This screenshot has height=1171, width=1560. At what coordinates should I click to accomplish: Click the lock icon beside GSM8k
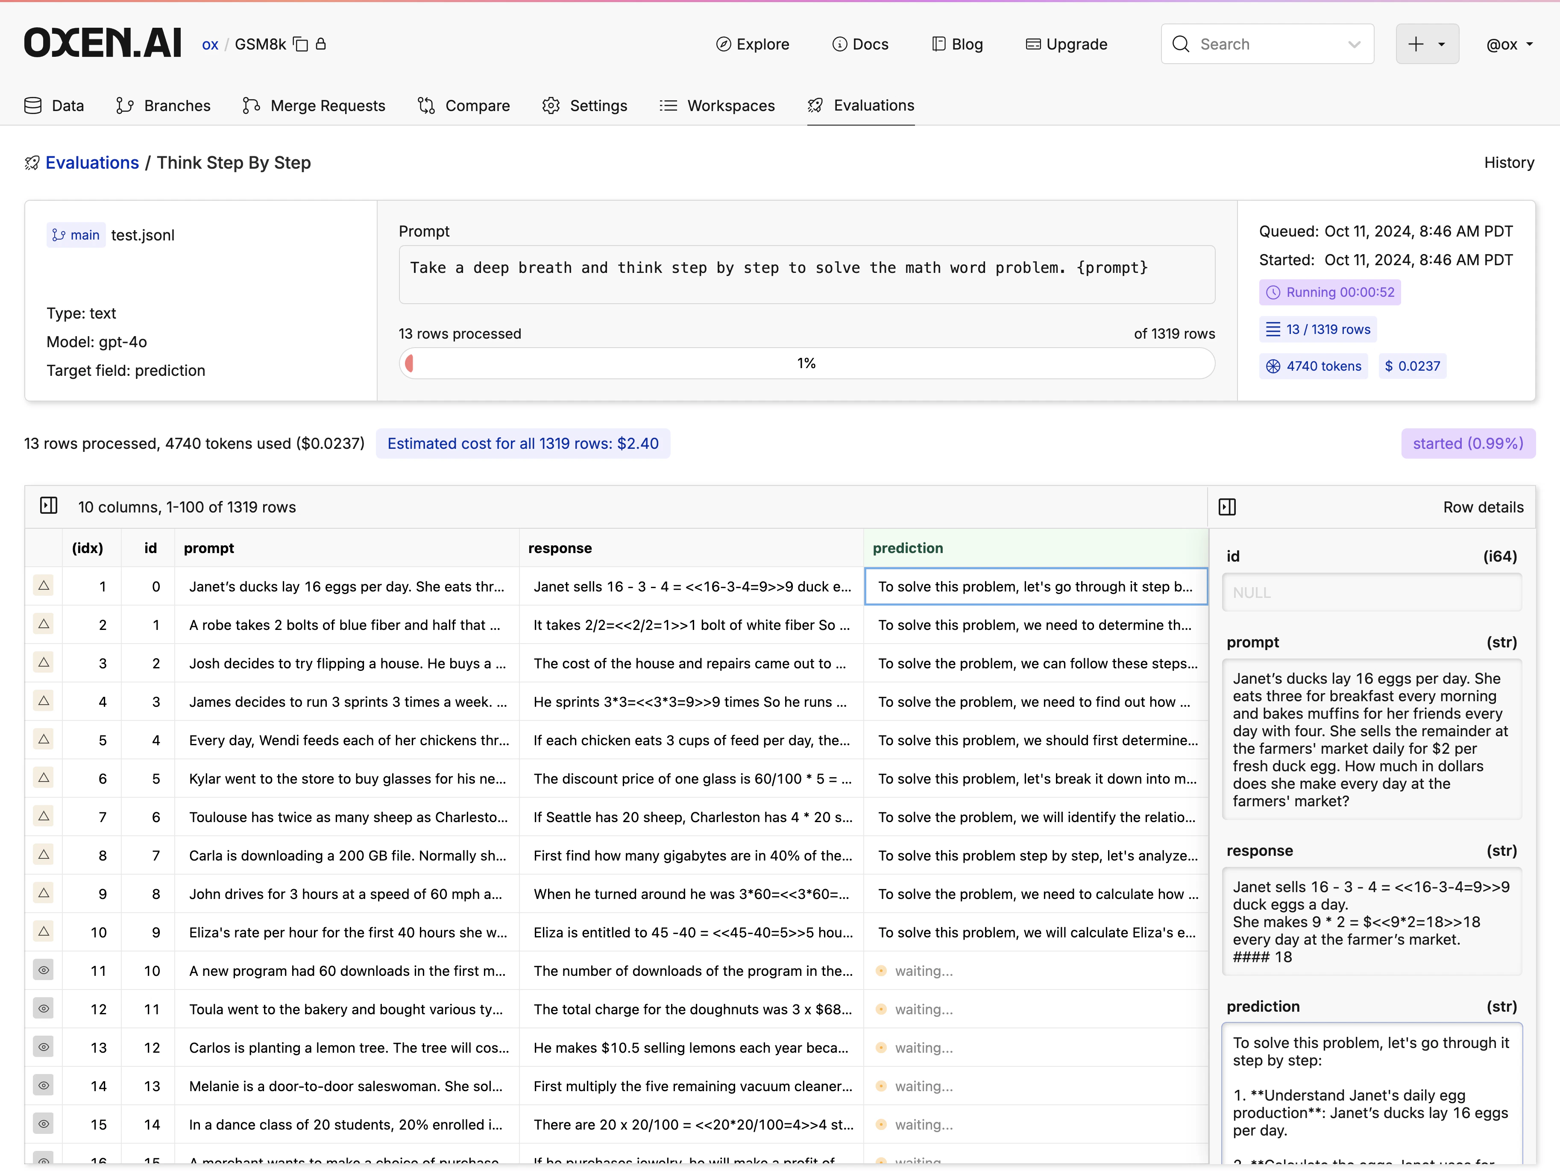tap(322, 44)
